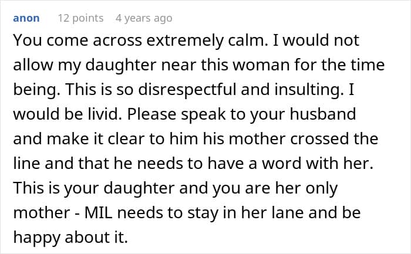Click the 4 years ago timestamp
The image size is (411, 254).
144,18
